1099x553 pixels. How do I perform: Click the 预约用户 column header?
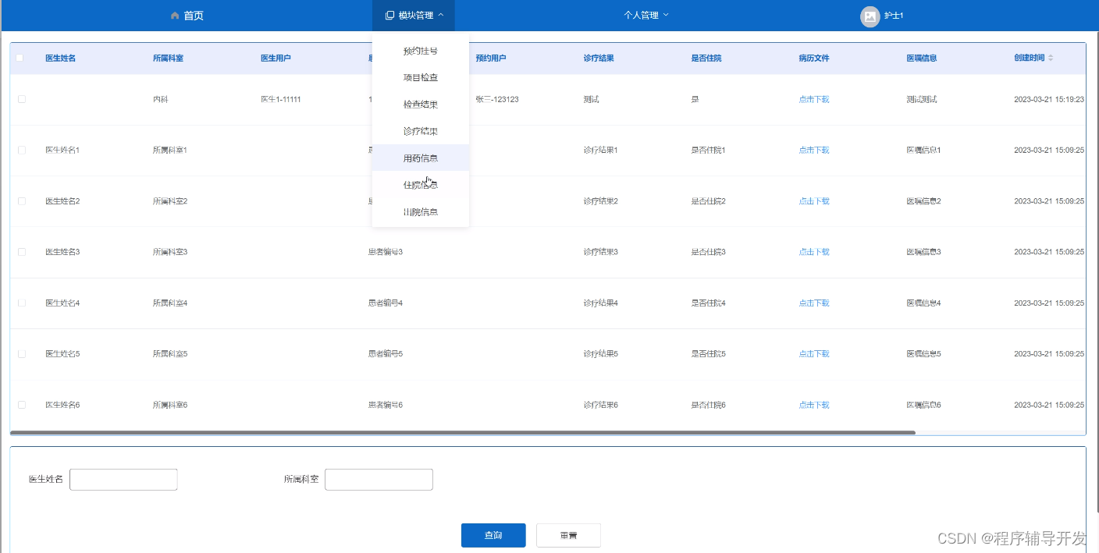(491, 58)
